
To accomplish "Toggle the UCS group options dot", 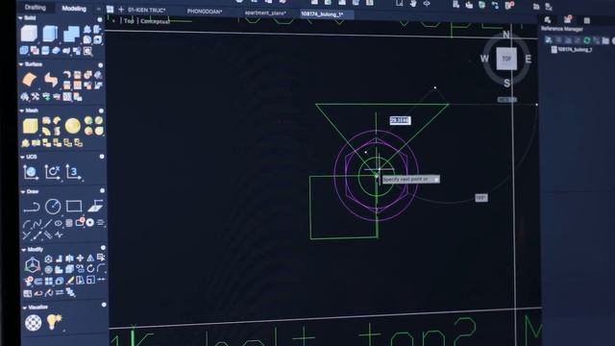I will (102, 157).
